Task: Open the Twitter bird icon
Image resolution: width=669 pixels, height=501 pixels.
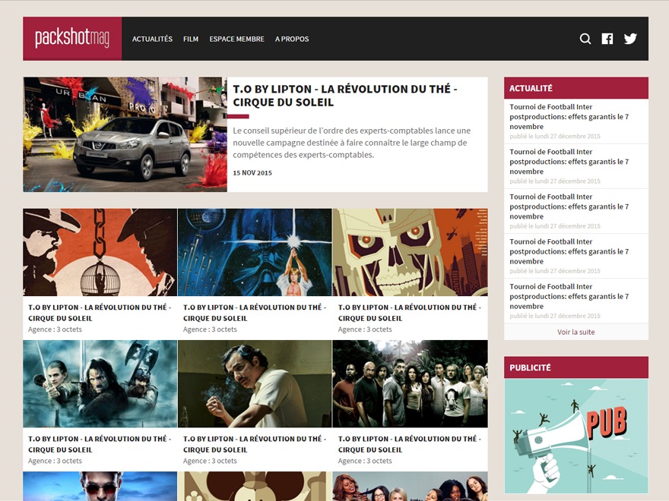Action: click(x=630, y=39)
